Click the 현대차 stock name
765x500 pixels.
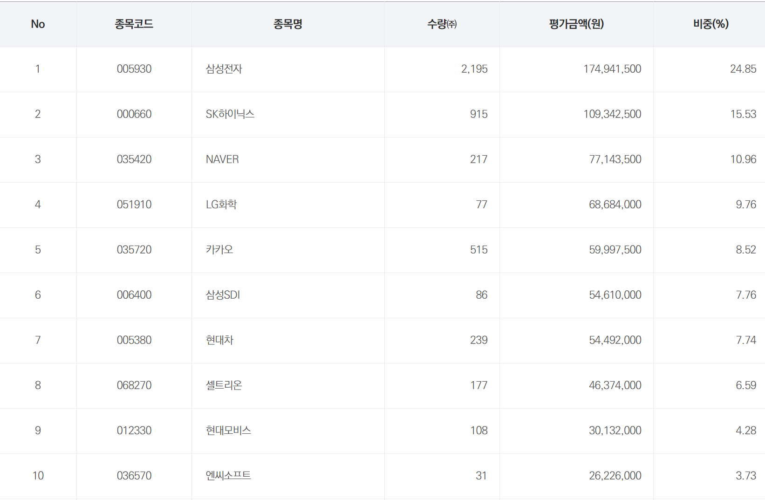point(219,340)
